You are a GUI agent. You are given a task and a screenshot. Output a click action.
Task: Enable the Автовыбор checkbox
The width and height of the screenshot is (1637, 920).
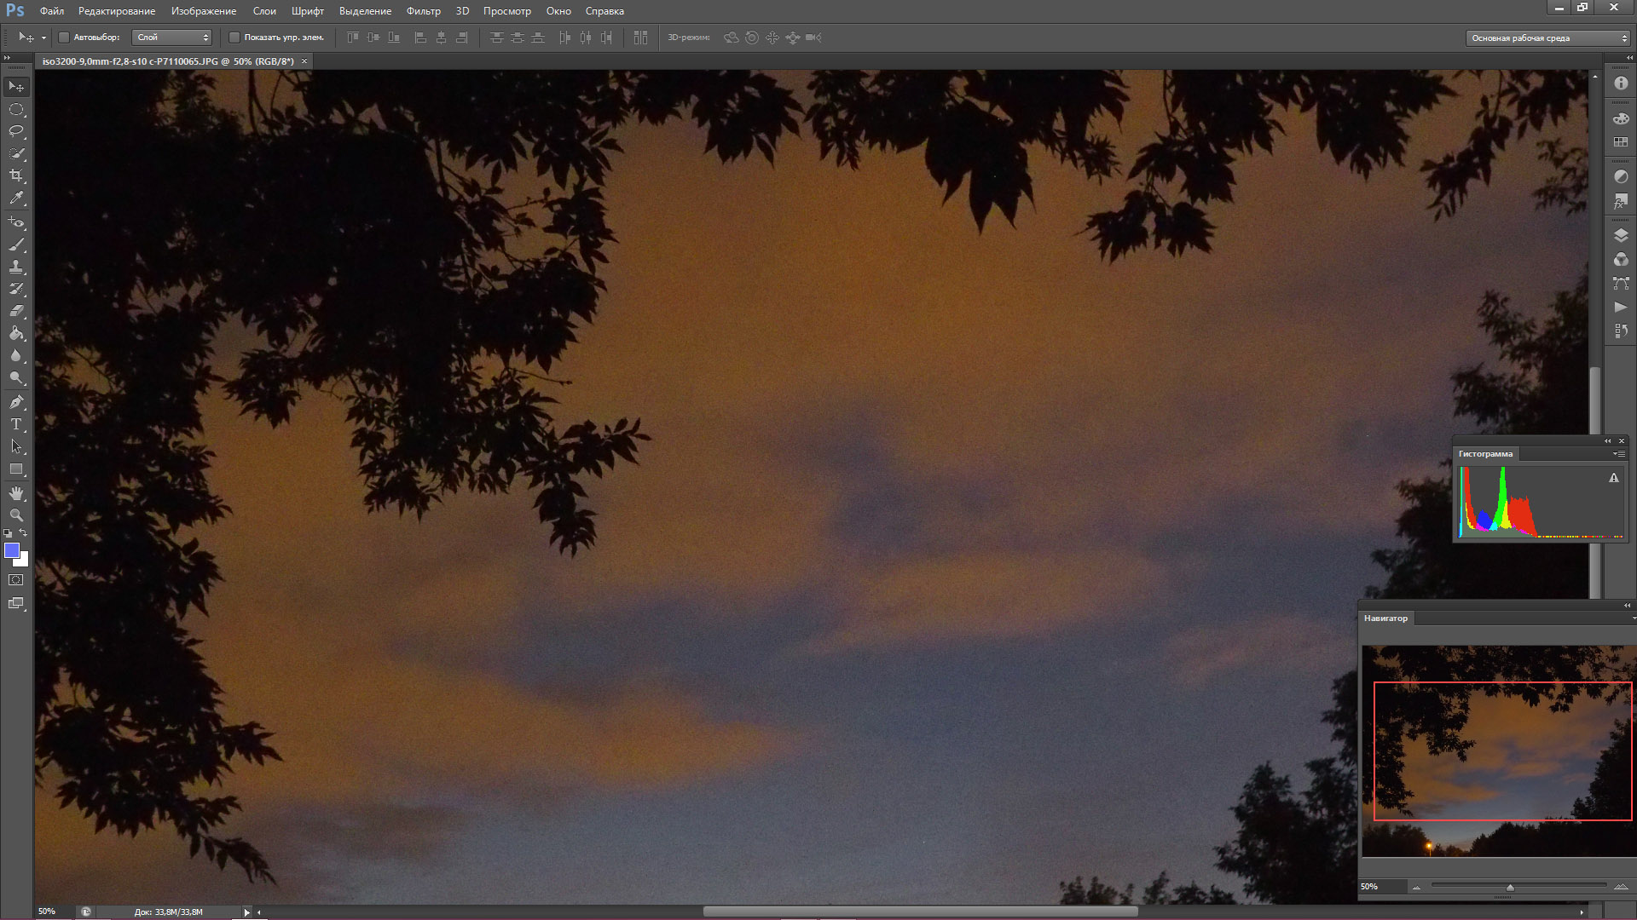tap(64, 37)
